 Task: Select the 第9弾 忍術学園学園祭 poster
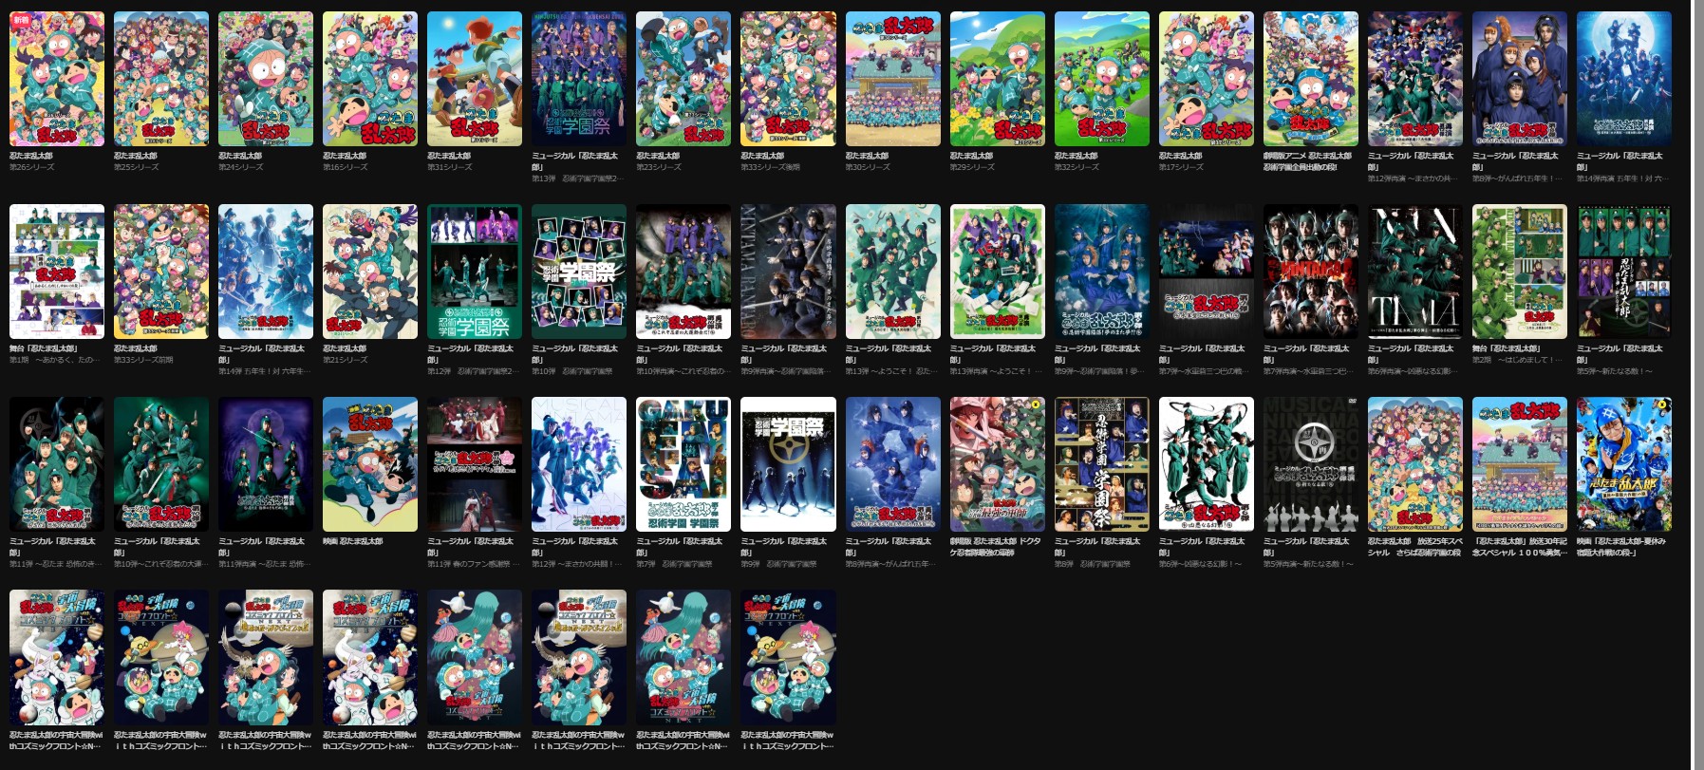[x=788, y=464]
